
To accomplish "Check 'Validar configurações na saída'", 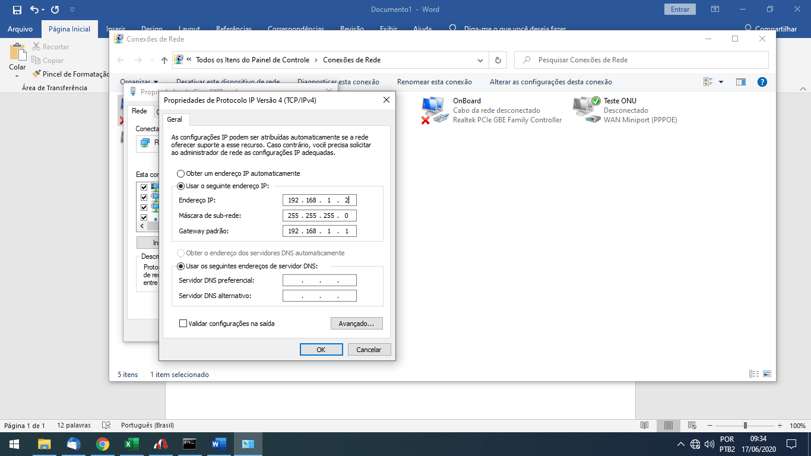I will (x=183, y=323).
